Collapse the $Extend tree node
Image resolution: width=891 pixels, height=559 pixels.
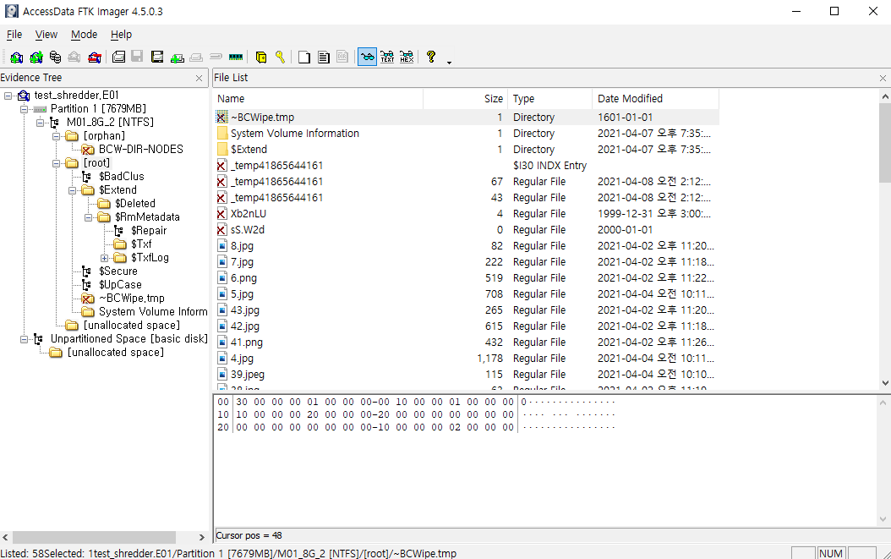[72, 190]
